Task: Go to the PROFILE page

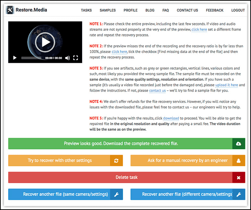Action: (x=131, y=10)
